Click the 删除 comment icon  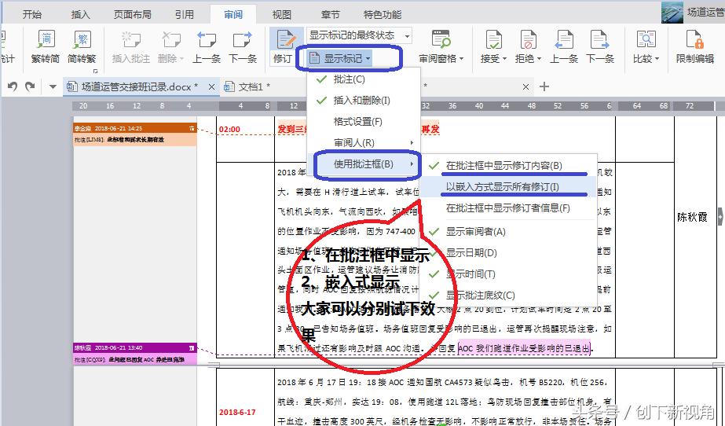tap(171, 41)
